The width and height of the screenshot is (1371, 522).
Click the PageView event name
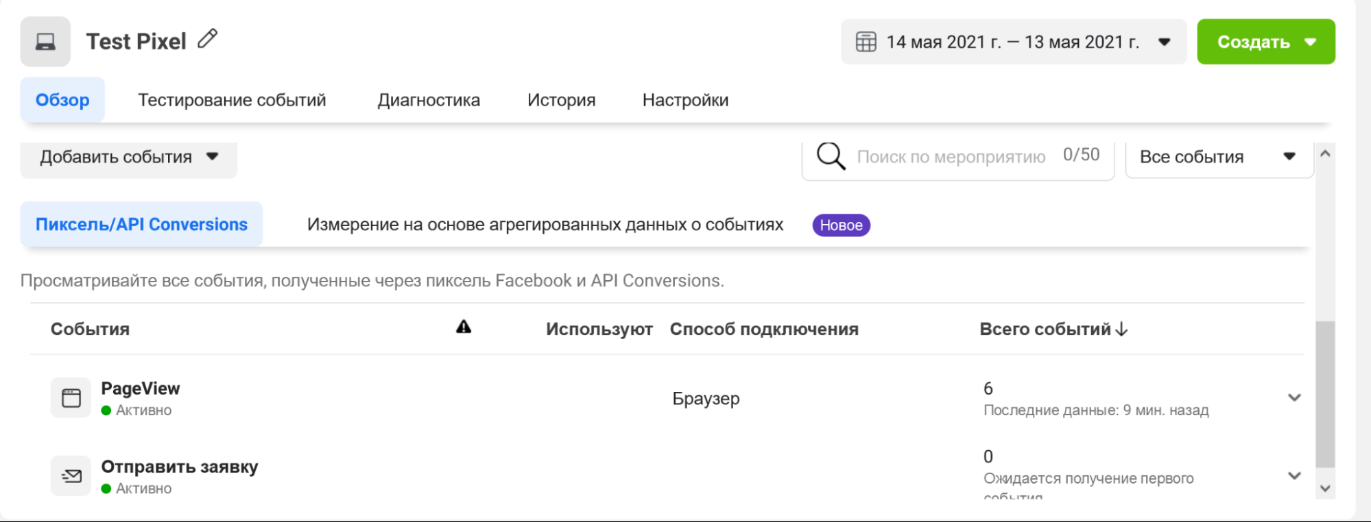(x=140, y=388)
